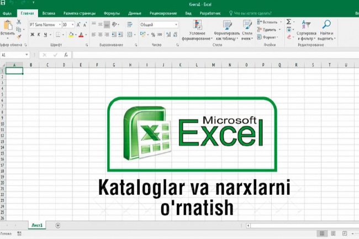The image size is (359, 239).
Task: Open the Файл tab
Action: click(7, 13)
